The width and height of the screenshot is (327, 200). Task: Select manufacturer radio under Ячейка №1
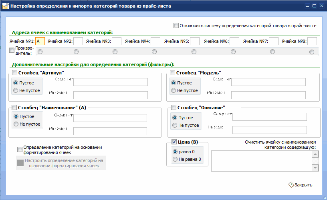tap(40, 52)
